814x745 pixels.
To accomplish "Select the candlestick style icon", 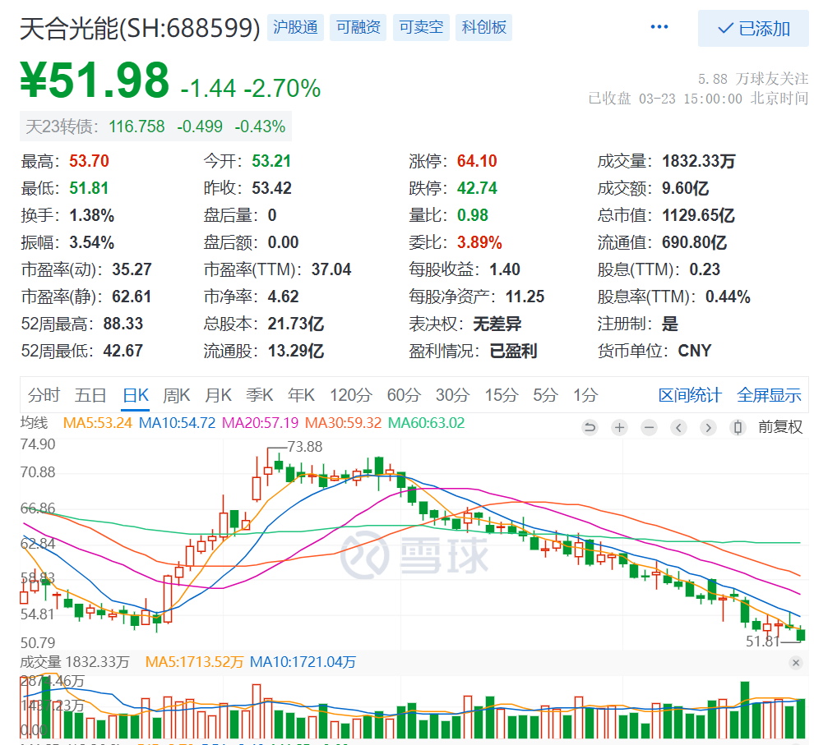I will click(x=737, y=428).
